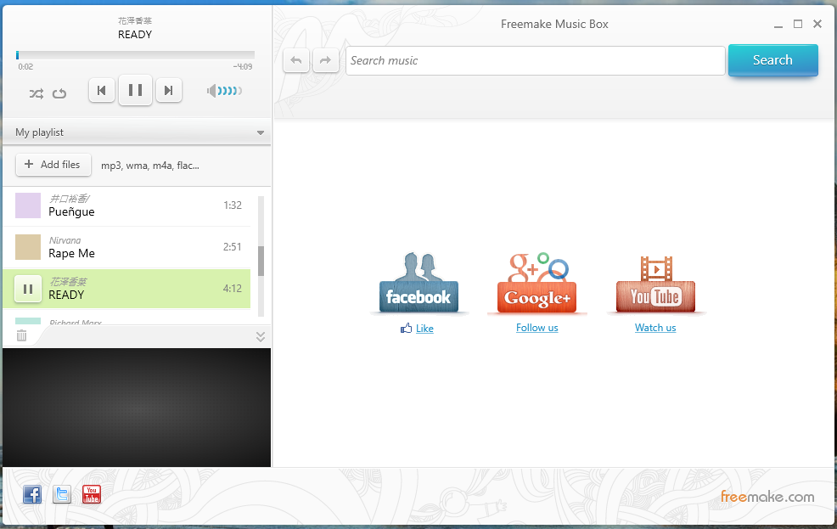Toggle repeat playback mode

coord(59,94)
